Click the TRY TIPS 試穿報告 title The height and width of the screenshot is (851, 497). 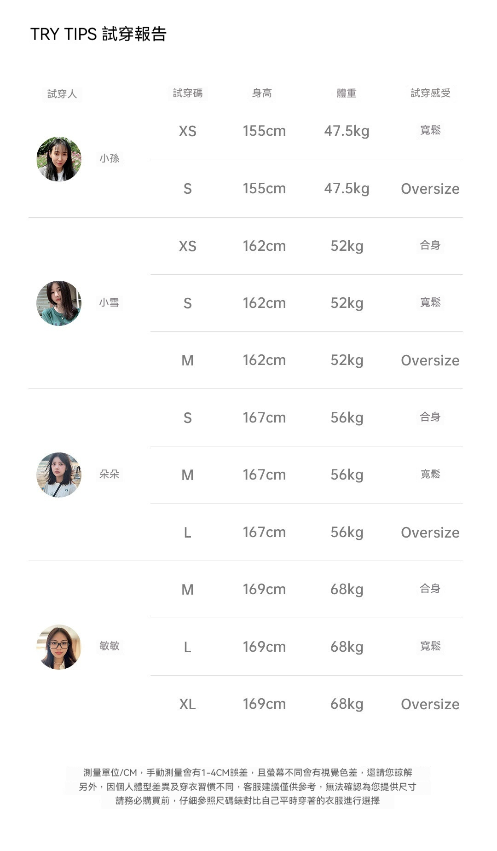pyautogui.click(x=98, y=34)
